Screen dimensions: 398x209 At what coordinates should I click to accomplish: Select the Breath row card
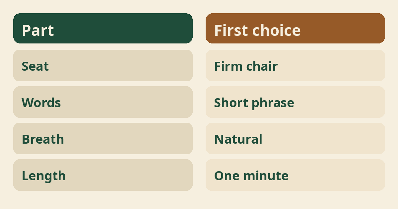(103, 138)
